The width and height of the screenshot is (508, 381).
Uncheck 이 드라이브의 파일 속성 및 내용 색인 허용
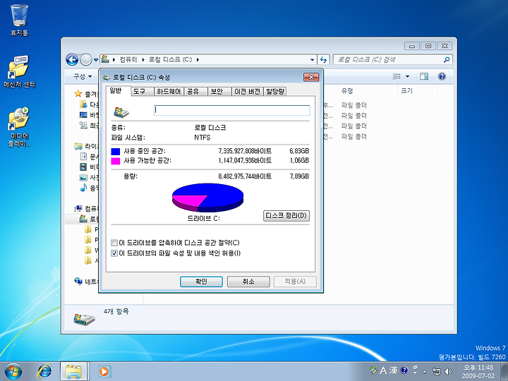pyautogui.click(x=114, y=253)
